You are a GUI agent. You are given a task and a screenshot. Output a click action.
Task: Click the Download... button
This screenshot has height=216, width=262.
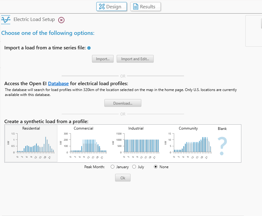pyautogui.click(x=123, y=103)
